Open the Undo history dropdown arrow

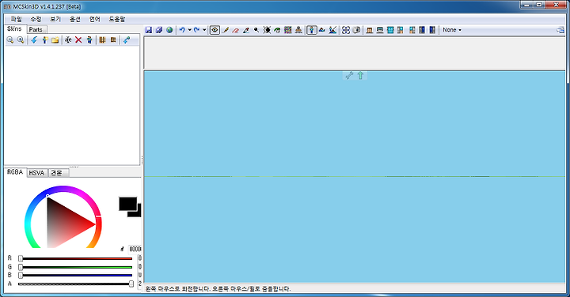[189, 30]
